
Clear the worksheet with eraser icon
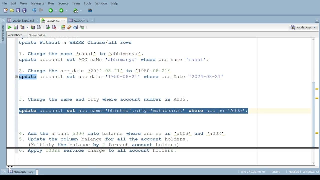[69, 27]
